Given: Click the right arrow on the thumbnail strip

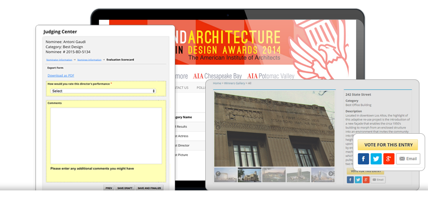Looking at the screenshot, I should 331,173.
